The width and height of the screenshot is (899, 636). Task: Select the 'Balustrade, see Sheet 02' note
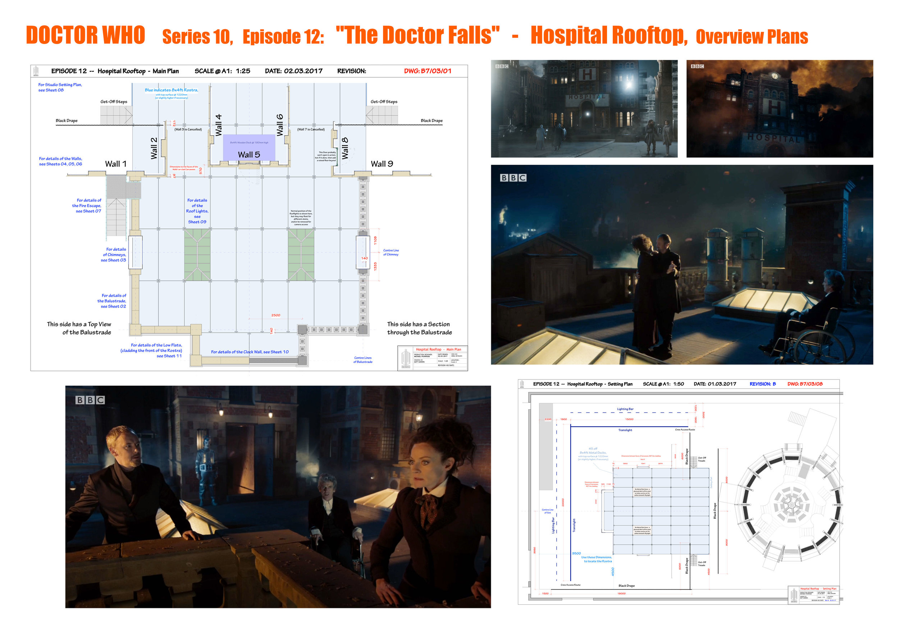point(111,301)
